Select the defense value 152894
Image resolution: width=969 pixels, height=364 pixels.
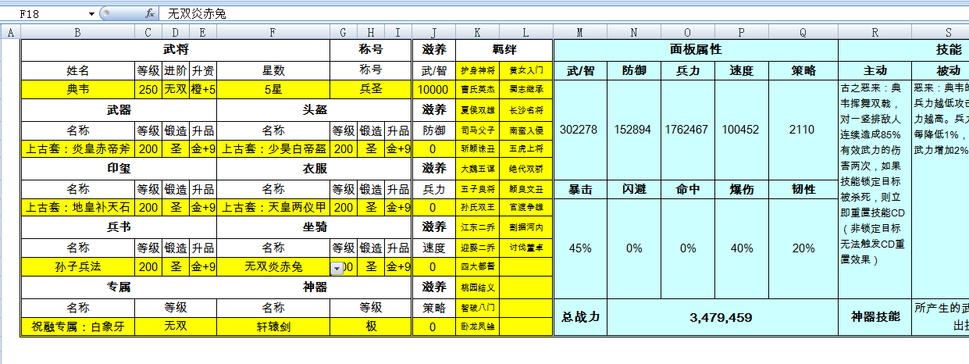(x=634, y=130)
